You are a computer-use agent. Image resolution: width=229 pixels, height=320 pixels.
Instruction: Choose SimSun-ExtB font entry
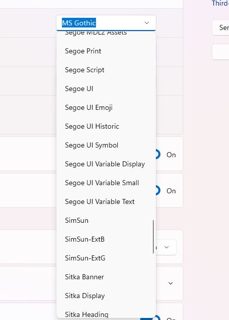pos(106,239)
